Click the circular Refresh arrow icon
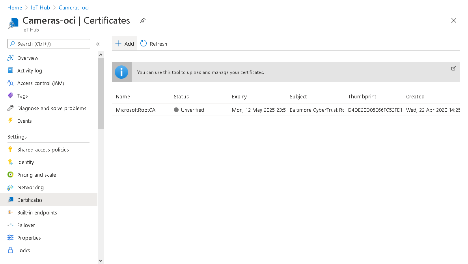 pyautogui.click(x=144, y=44)
